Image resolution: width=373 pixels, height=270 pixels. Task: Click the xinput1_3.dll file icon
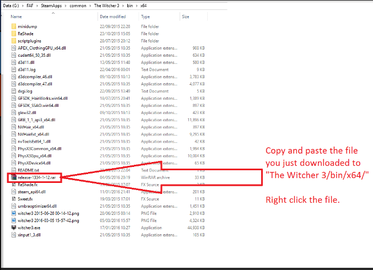[x=14, y=235]
